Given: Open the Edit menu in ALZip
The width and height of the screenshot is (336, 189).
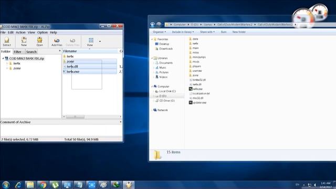Looking at the screenshot, I should (x=10, y=33).
